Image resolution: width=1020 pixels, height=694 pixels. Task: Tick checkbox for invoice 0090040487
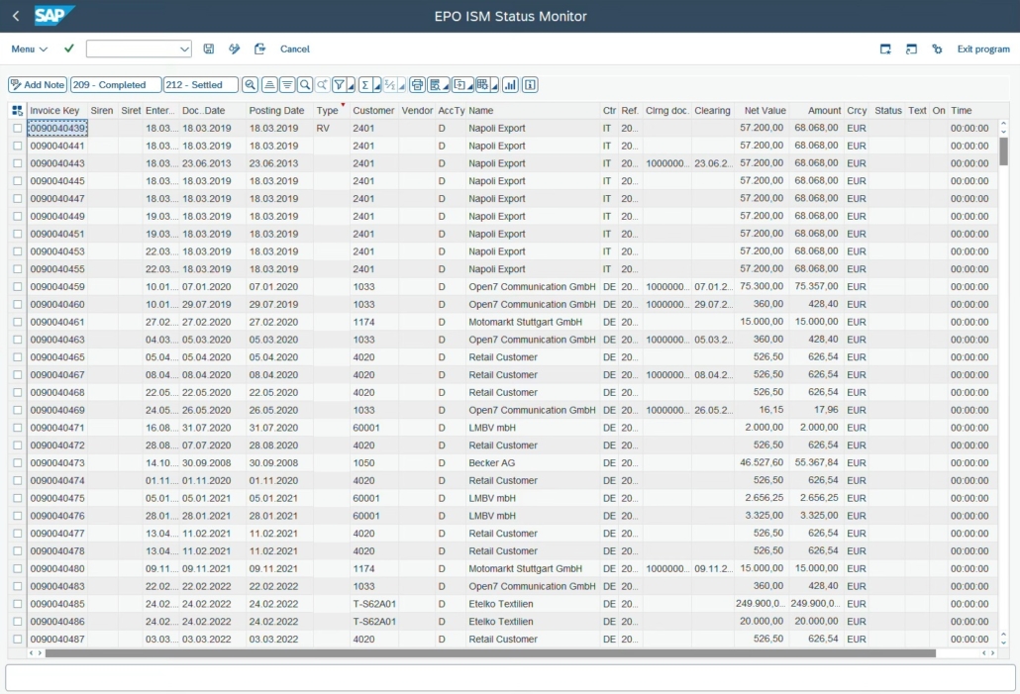[x=18, y=640]
